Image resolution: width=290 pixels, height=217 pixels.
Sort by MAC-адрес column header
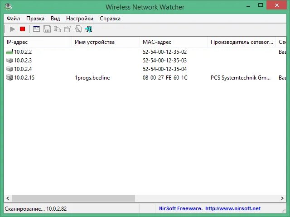174,42
